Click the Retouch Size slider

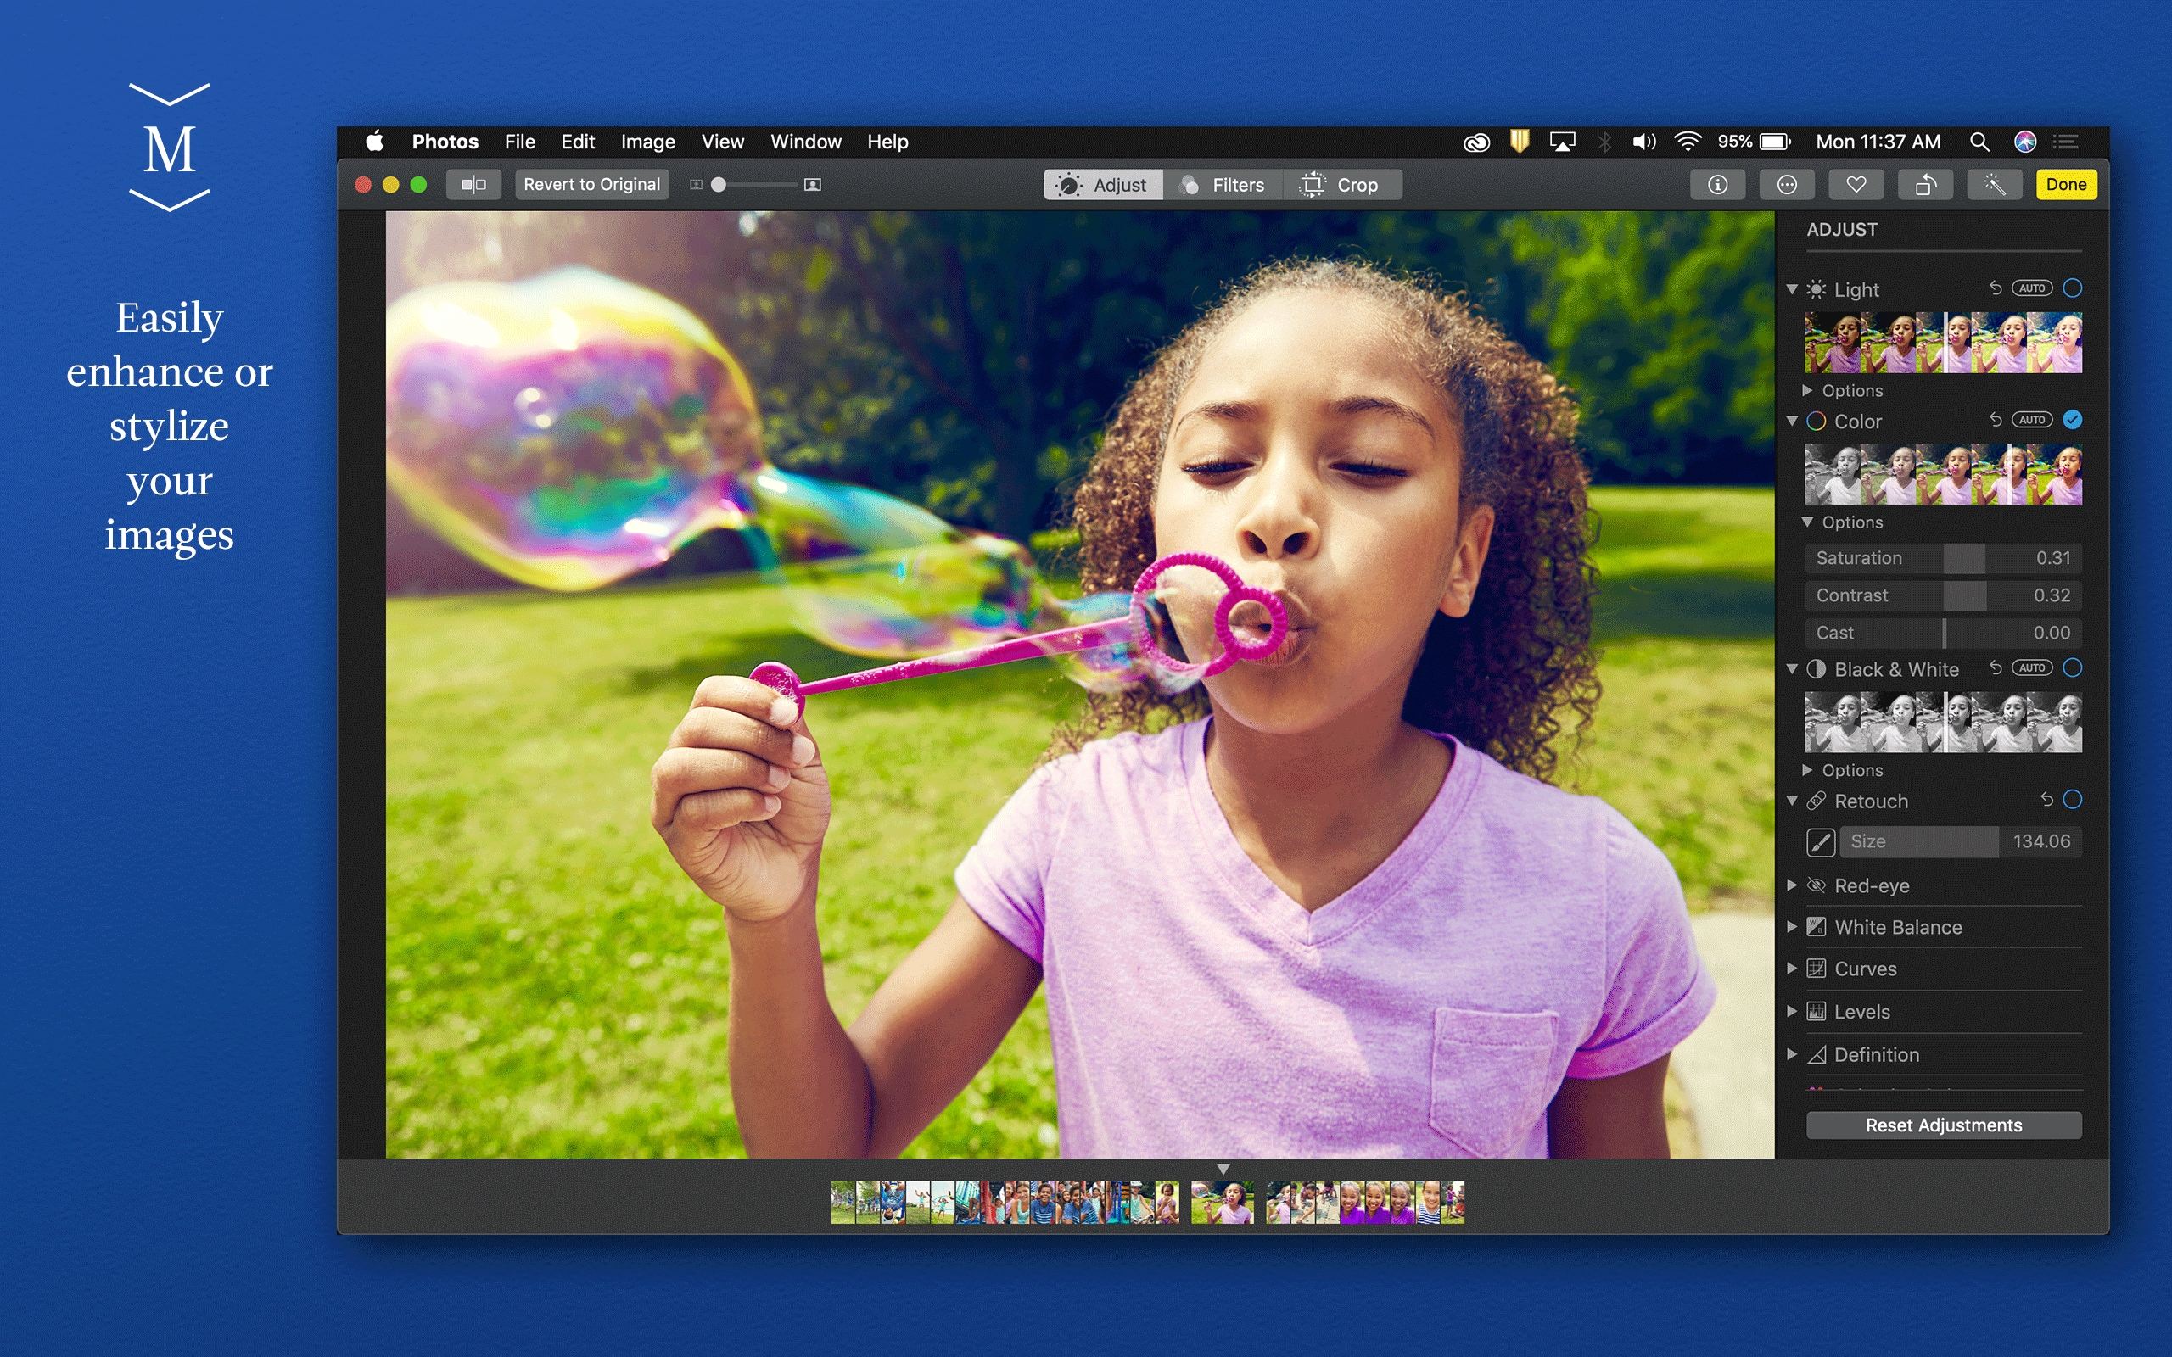pos(1960,842)
